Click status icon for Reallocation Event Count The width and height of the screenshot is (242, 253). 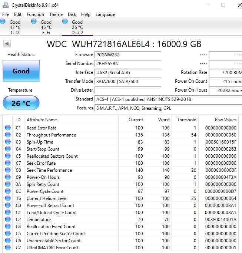(8, 226)
